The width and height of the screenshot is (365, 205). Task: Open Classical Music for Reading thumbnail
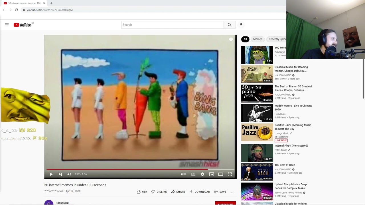(x=257, y=74)
